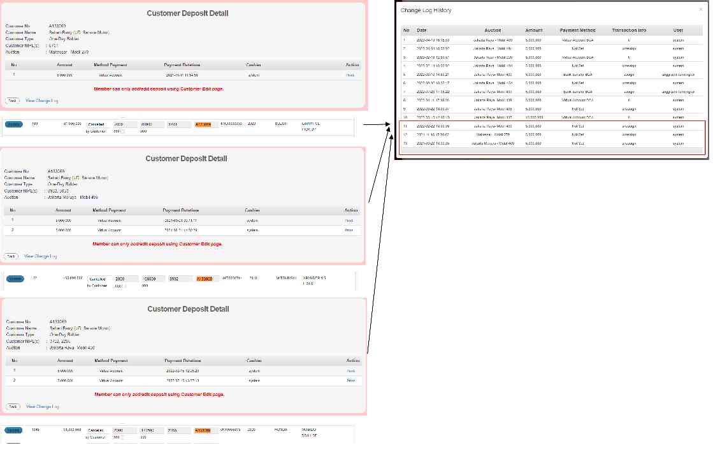
Task: Click Back in the Mobil 430 deposit panel
Action: (x=12, y=406)
